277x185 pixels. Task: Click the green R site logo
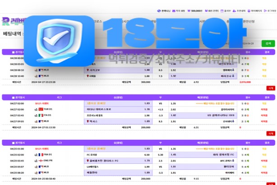[x=6, y=21]
